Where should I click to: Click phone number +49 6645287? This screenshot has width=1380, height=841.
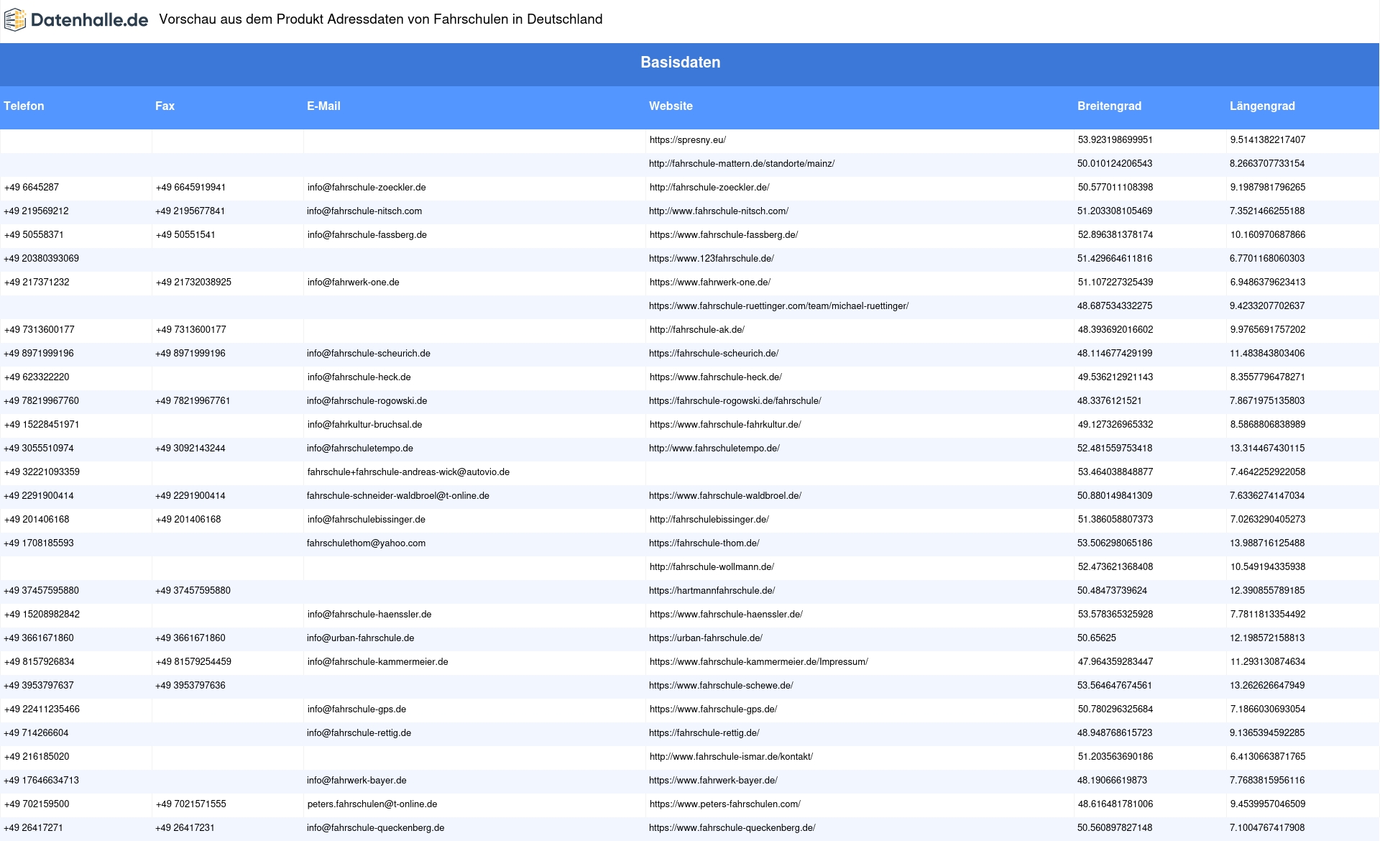[x=32, y=188]
